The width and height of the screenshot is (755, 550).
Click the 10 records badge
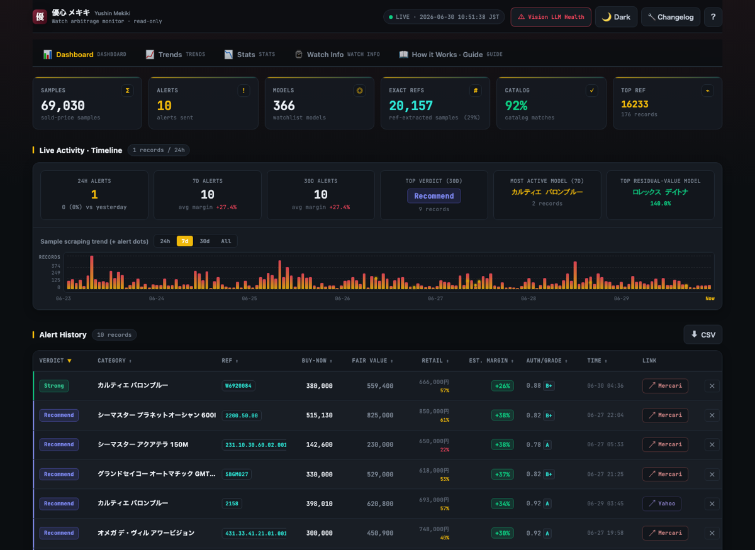click(115, 335)
